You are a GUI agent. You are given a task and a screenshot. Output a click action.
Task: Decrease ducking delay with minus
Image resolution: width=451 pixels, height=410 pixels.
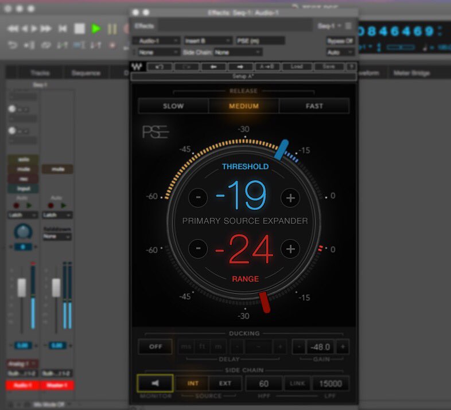[x=238, y=347]
